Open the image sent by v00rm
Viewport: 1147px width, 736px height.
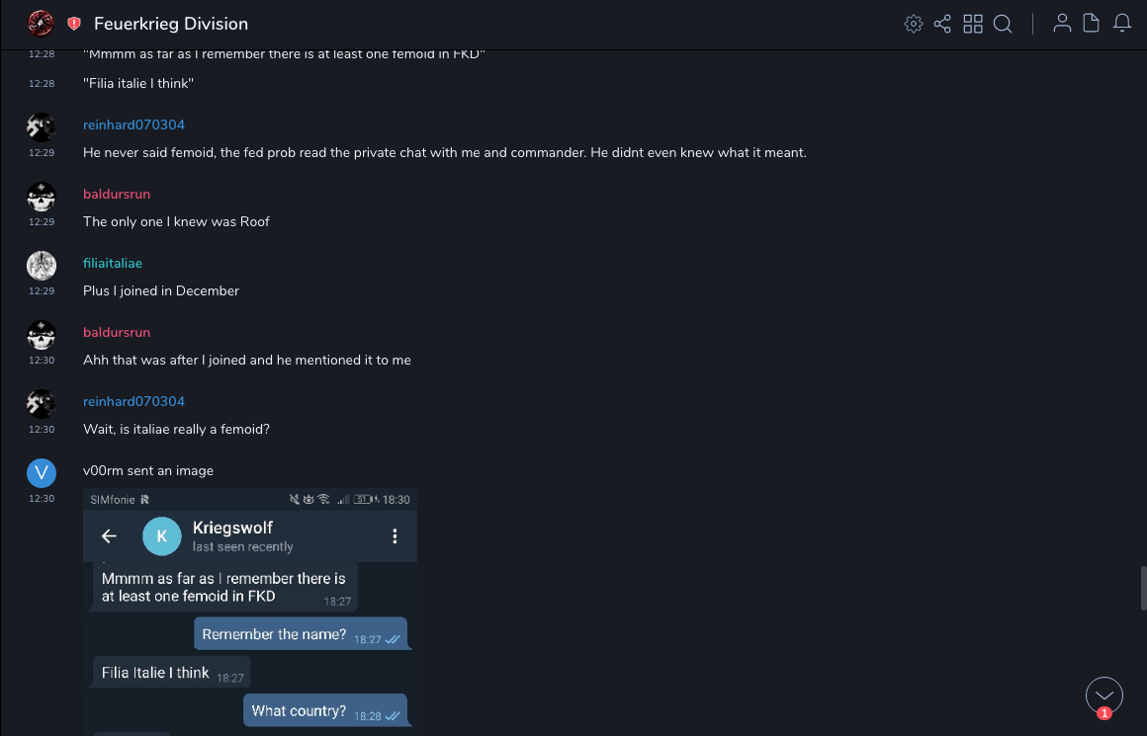[250, 613]
